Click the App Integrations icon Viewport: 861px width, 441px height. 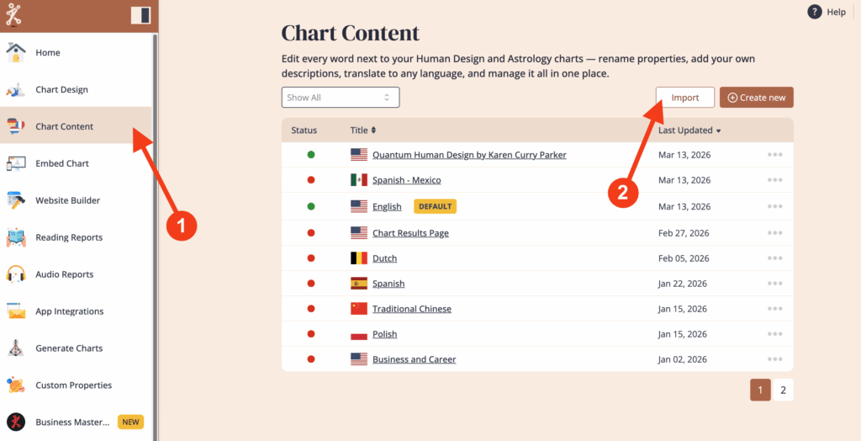(16, 311)
